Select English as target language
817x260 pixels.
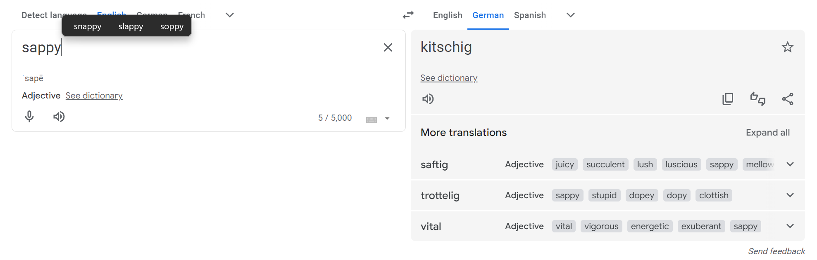click(448, 15)
